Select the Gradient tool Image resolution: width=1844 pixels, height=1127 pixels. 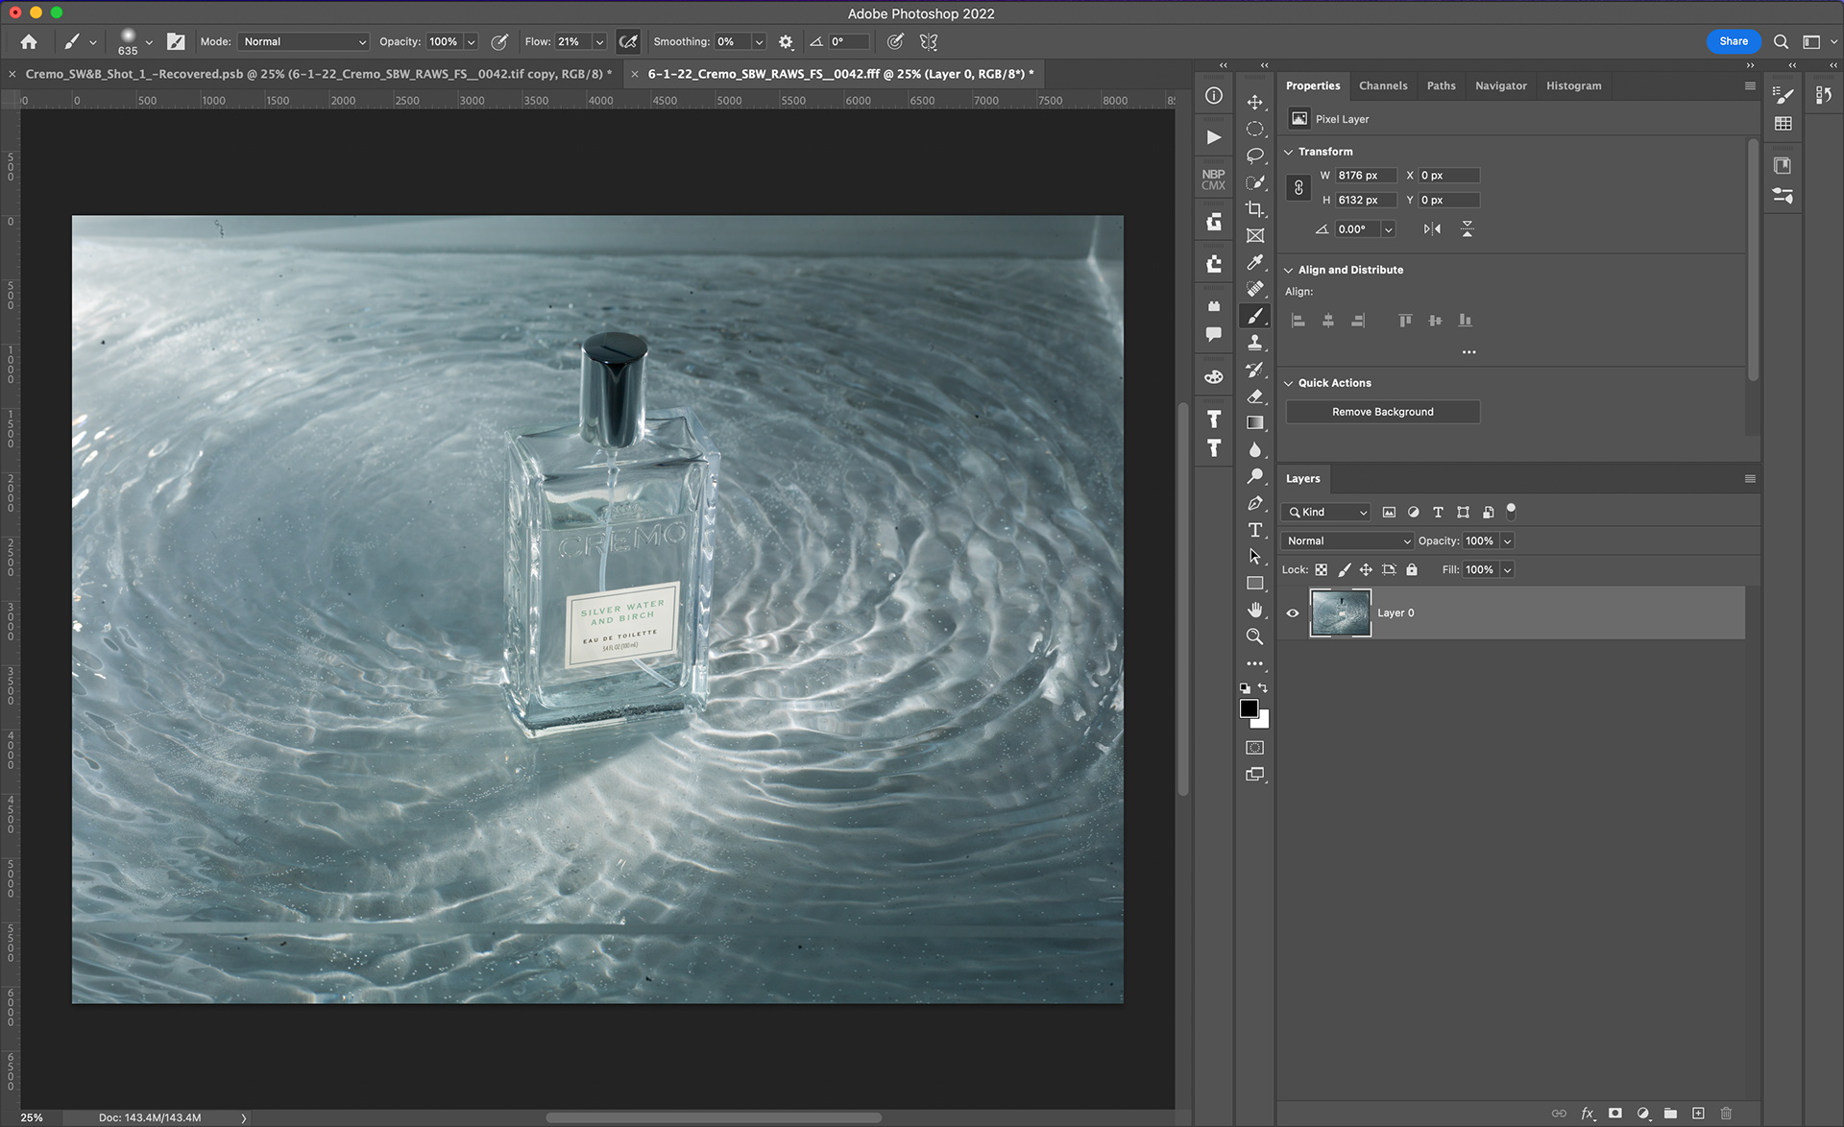point(1254,422)
